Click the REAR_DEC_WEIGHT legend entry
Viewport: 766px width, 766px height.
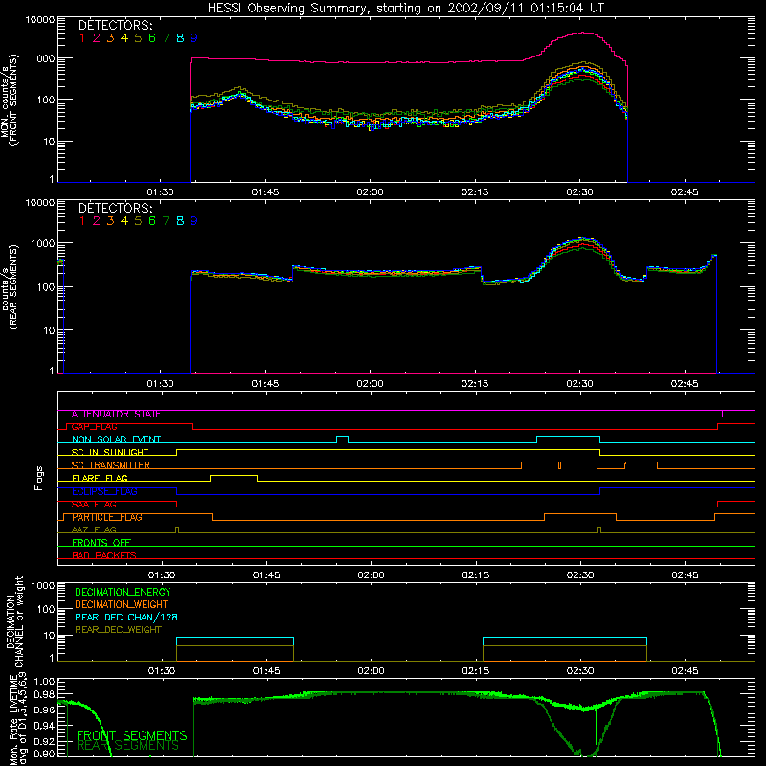(118, 630)
